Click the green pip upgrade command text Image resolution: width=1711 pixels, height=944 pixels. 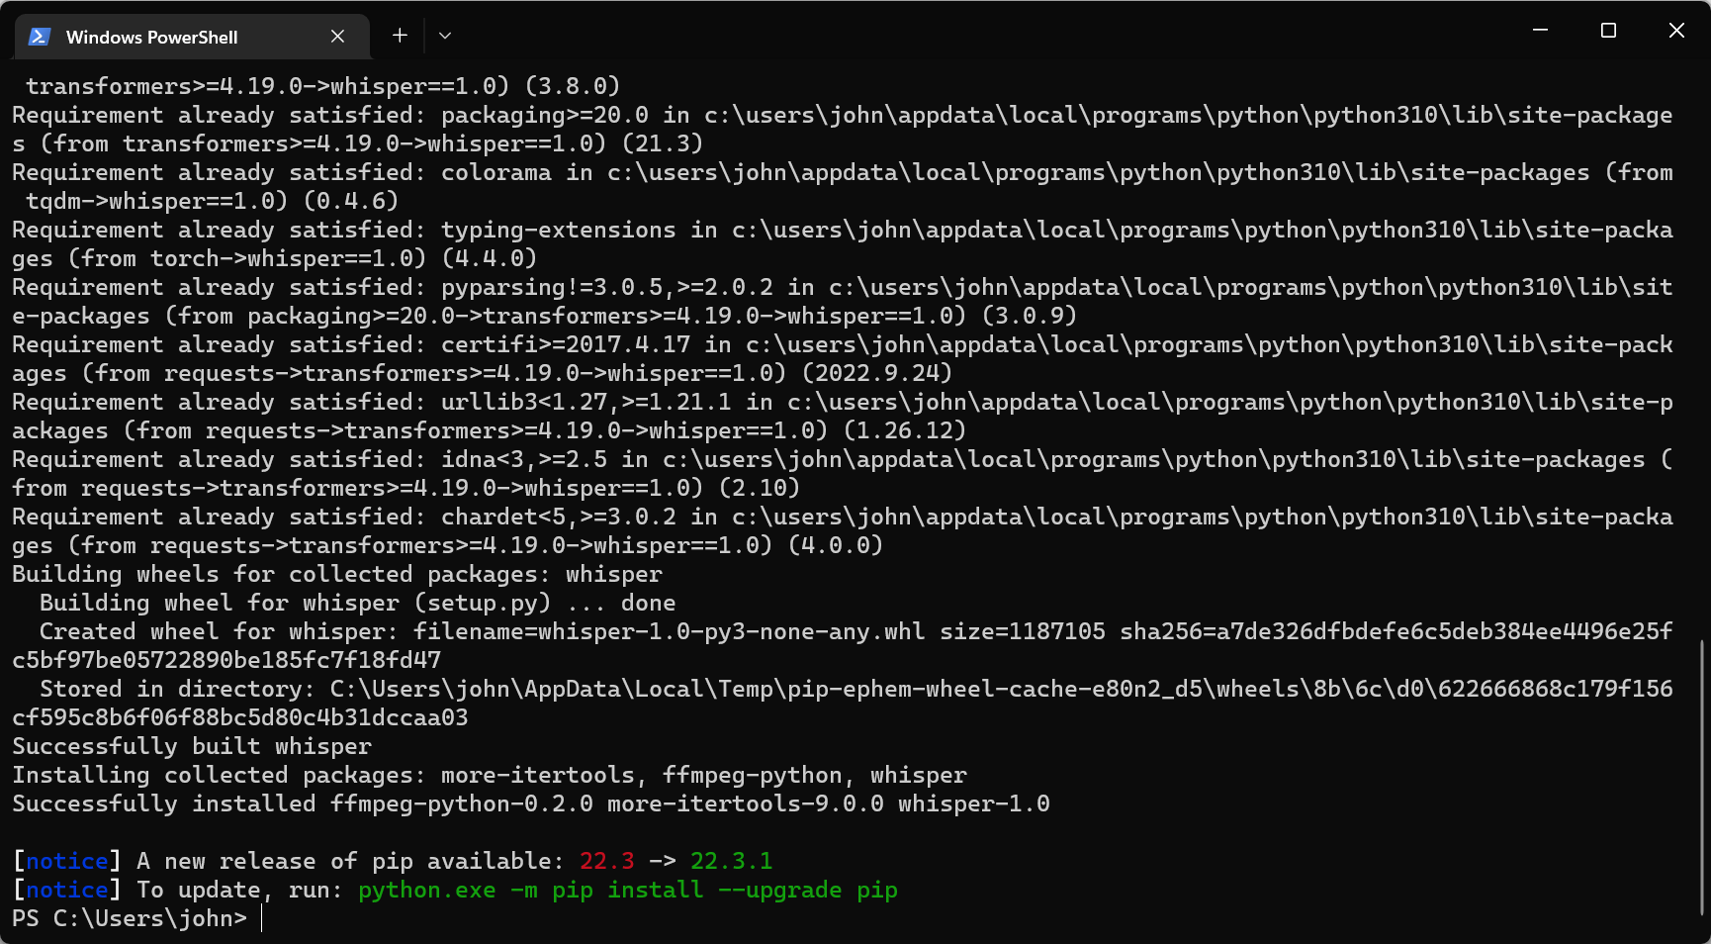[628, 890]
